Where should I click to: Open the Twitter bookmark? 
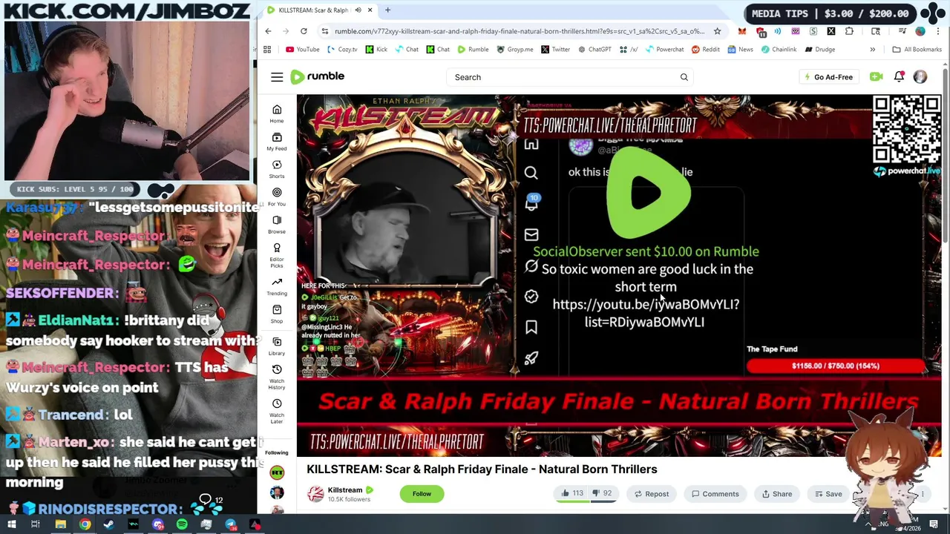[x=555, y=50]
